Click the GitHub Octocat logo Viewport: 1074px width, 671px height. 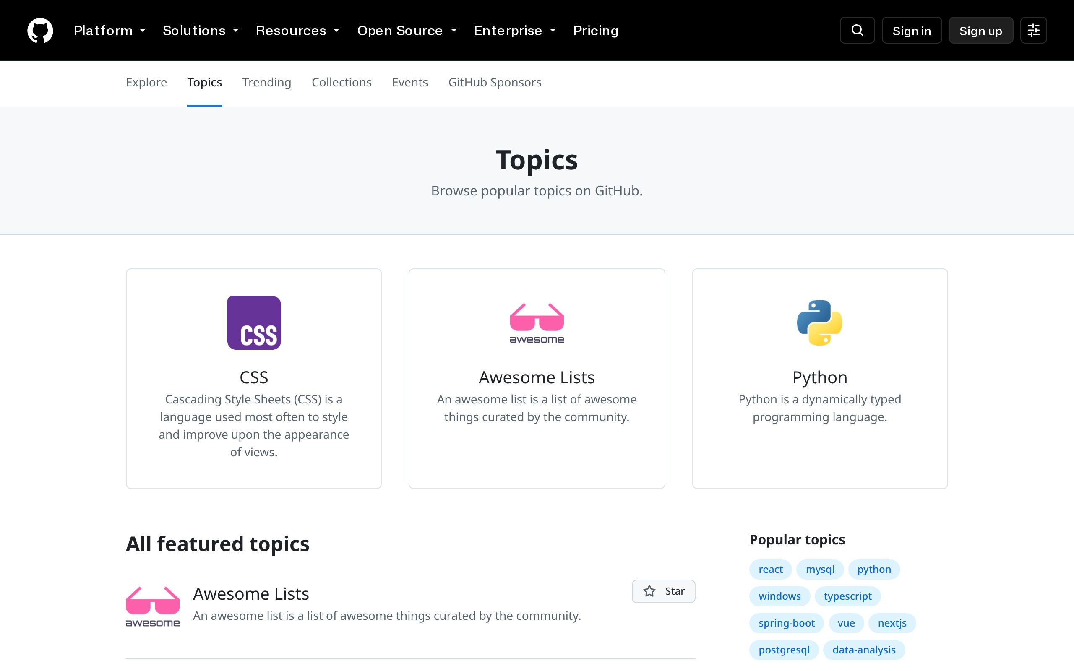[40, 30]
